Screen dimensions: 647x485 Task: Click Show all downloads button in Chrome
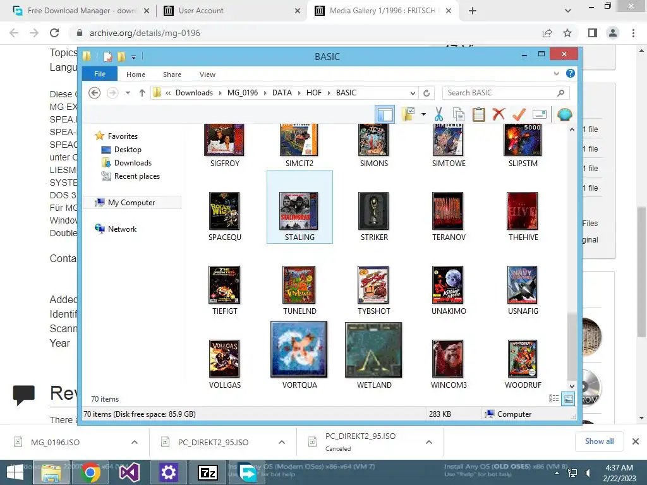pyautogui.click(x=599, y=441)
